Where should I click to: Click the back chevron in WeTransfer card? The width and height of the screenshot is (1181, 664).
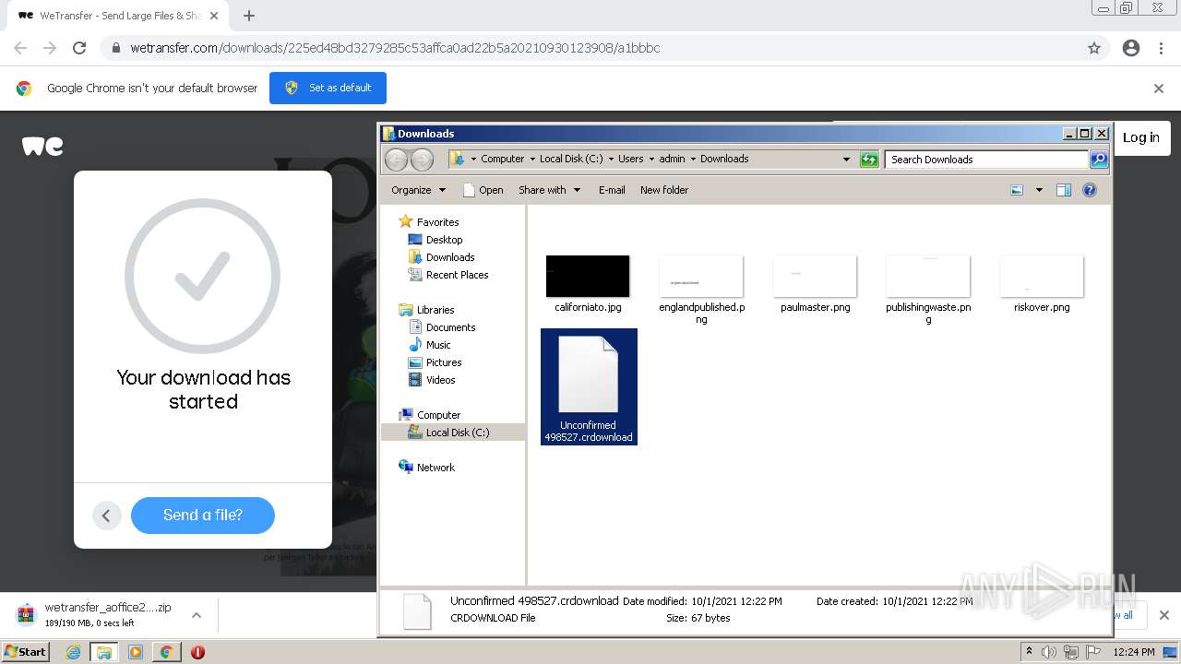click(x=106, y=516)
